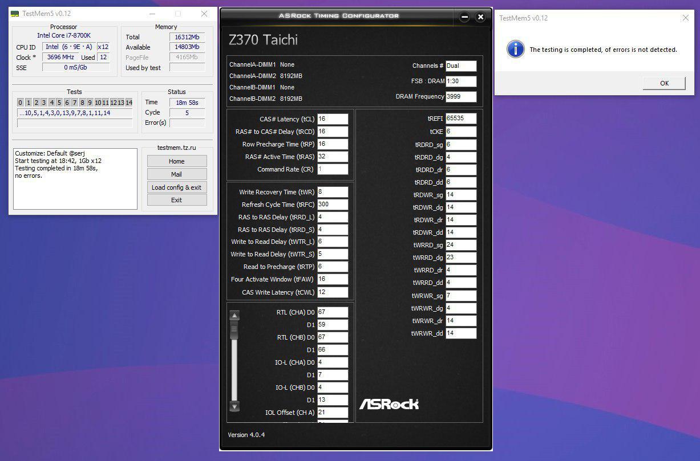Click test number 14 in Tests panel
700x461 pixels.
pos(129,103)
